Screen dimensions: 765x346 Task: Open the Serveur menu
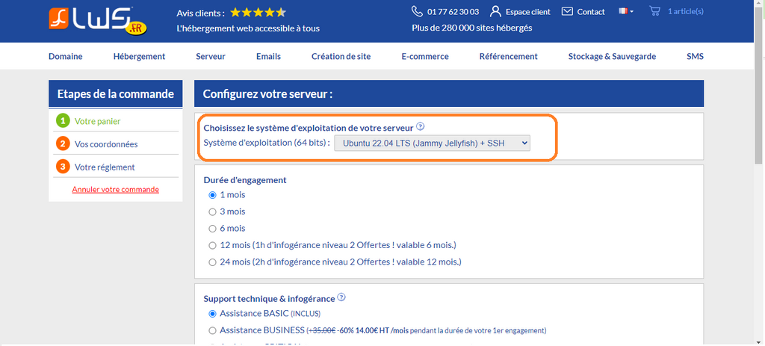pyautogui.click(x=211, y=56)
